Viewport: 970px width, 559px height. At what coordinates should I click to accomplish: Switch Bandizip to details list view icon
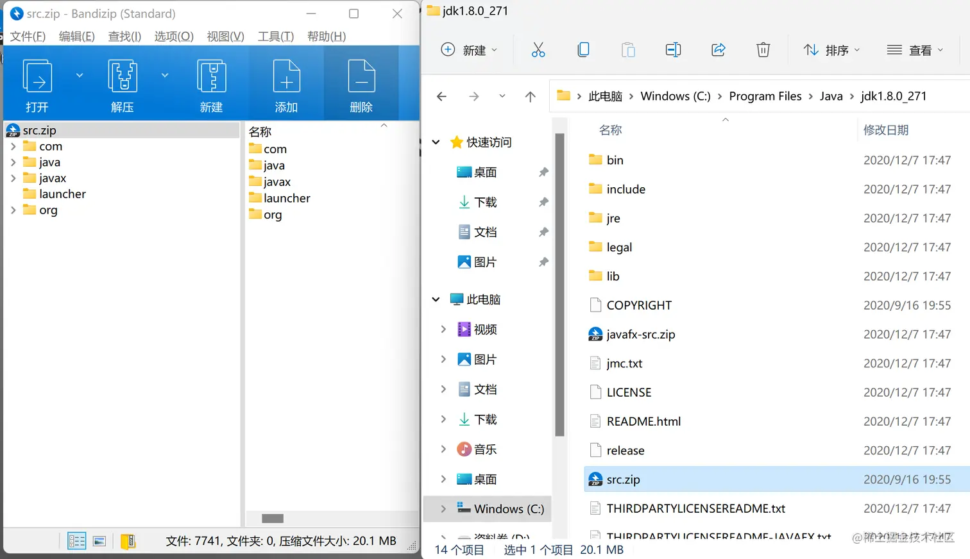(x=77, y=541)
